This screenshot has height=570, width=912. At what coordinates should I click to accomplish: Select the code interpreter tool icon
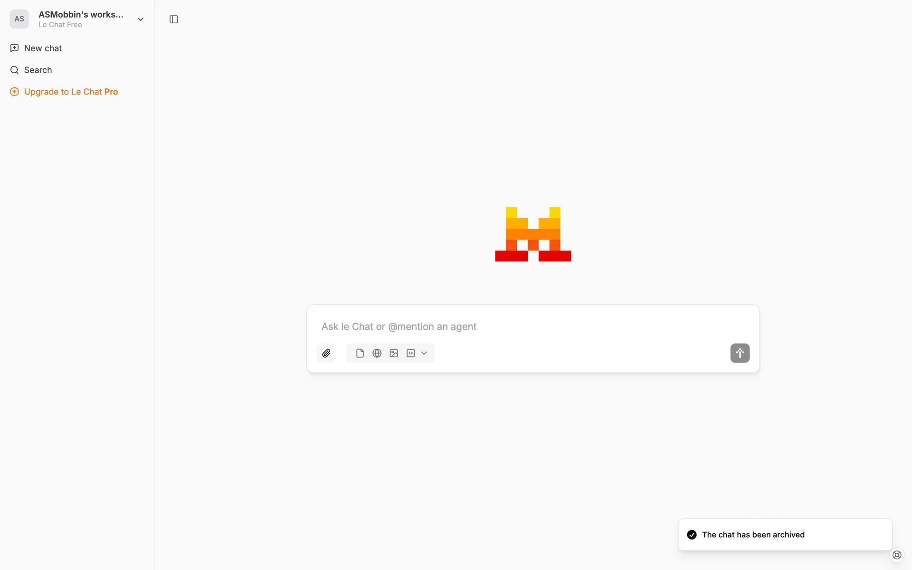point(411,353)
